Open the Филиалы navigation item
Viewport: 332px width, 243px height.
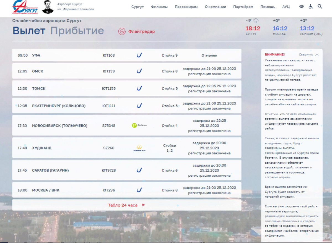tap(159, 7)
